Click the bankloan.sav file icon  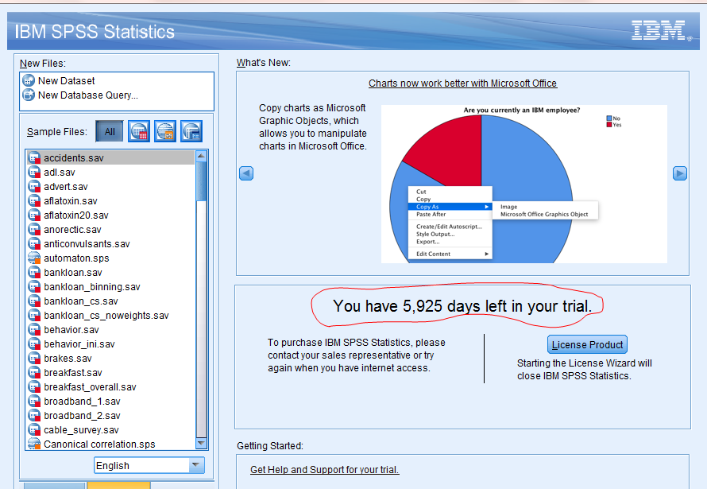click(x=34, y=273)
